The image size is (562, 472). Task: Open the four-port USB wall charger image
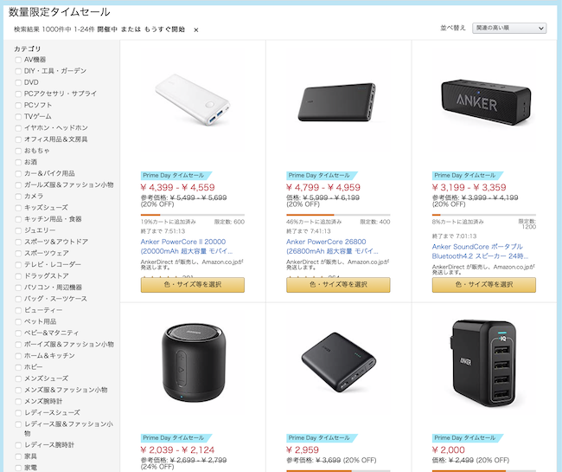tap(484, 363)
